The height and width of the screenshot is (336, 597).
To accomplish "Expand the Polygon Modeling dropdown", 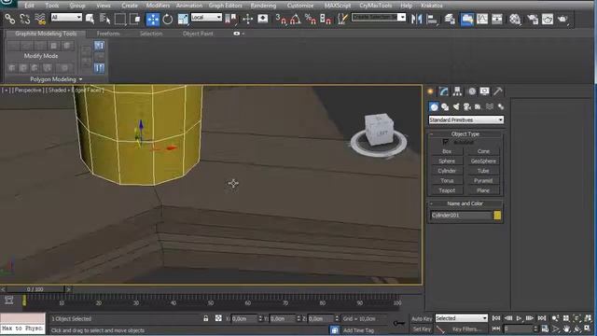I will [56, 79].
